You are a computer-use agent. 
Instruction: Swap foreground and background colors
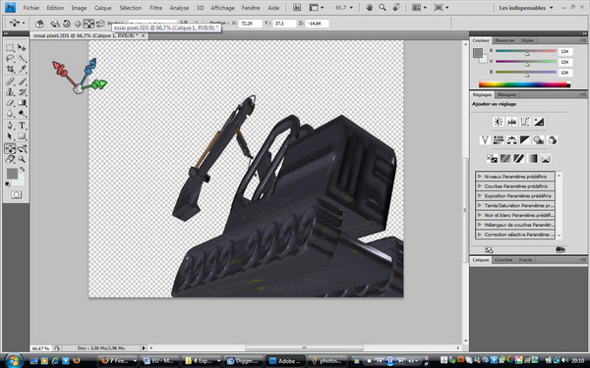[23, 170]
